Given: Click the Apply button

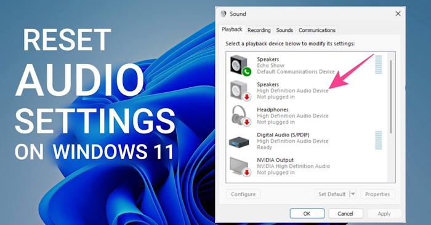Looking at the screenshot, I should pyautogui.click(x=384, y=213).
